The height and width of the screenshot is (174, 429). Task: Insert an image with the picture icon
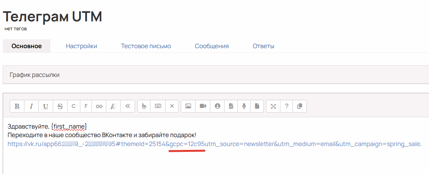click(188, 106)
